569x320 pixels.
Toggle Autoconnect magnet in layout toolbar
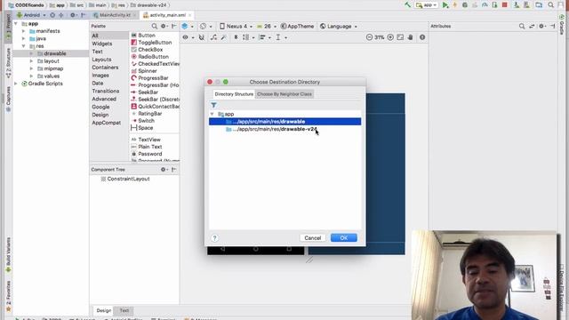[x=202, y=37]
